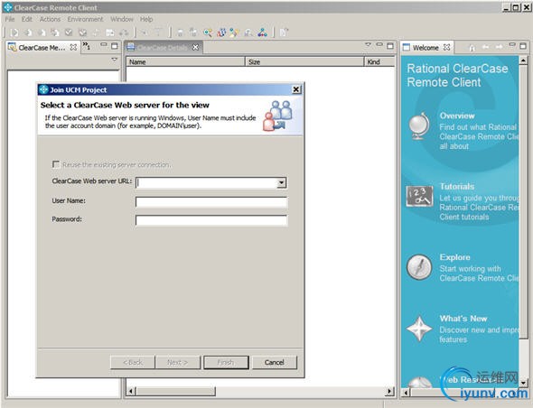Click the checkmark box toolbar icon
Screen dimensions: 533x408
(x=69, y=32)
